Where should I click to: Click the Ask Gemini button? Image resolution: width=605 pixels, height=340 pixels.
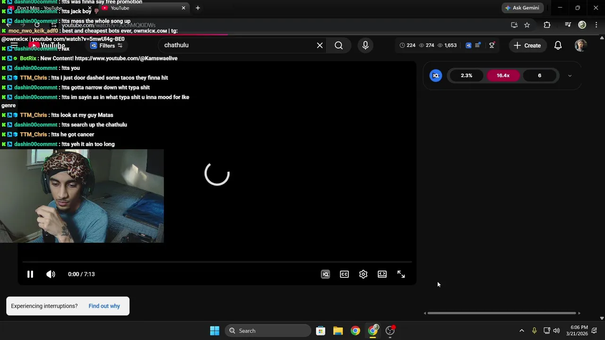(522, 8)
